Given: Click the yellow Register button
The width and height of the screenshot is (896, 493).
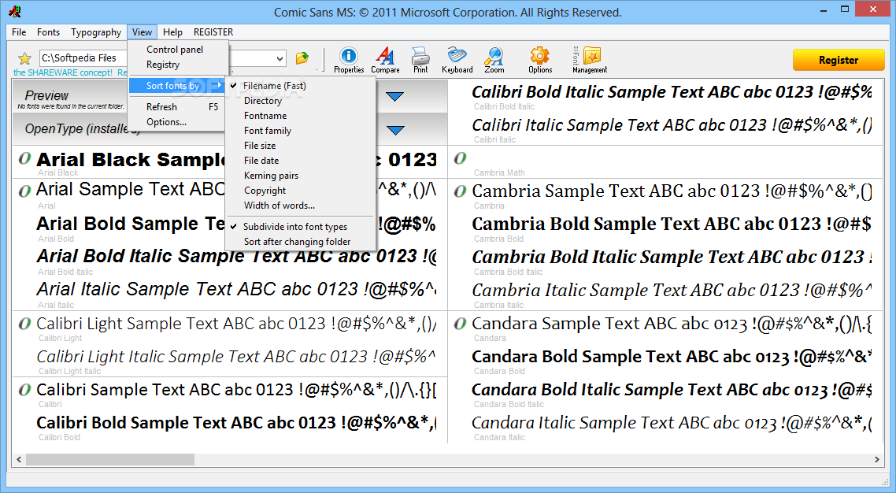Looking at the screenshot, I should pyautogui.click(x=839, y=60).
